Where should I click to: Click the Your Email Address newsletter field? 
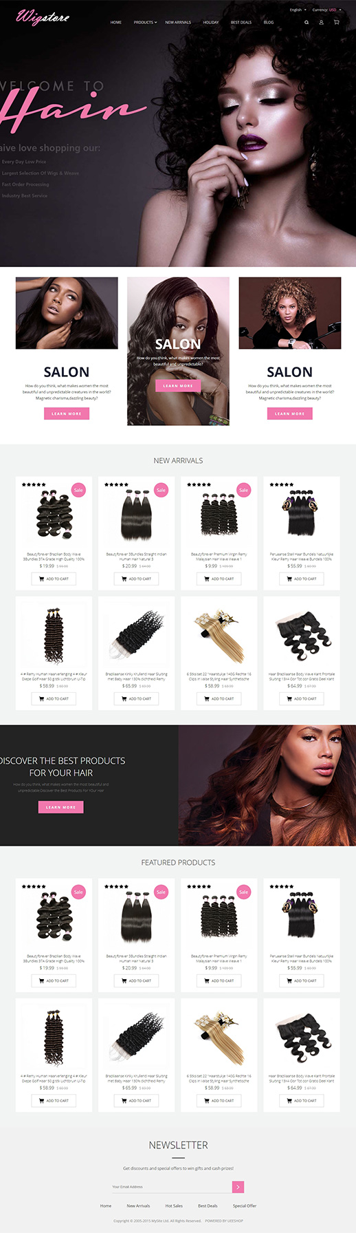[x=171, y=1186]
